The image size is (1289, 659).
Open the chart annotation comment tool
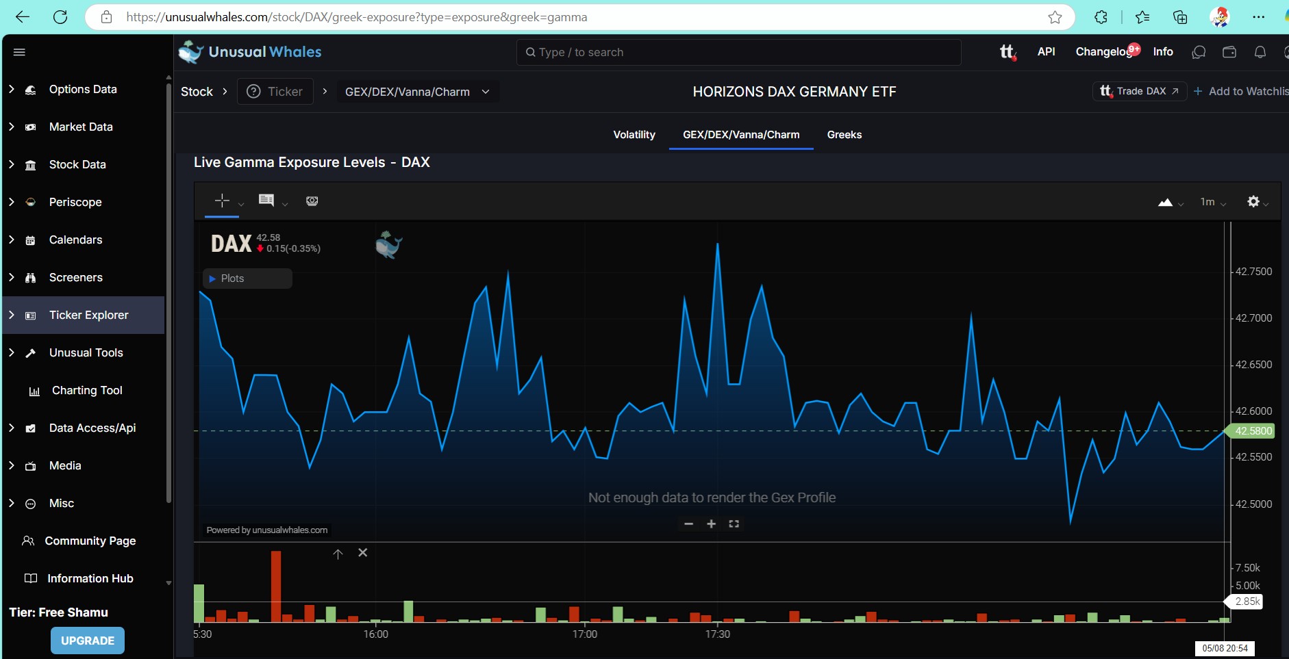[266, 201]
